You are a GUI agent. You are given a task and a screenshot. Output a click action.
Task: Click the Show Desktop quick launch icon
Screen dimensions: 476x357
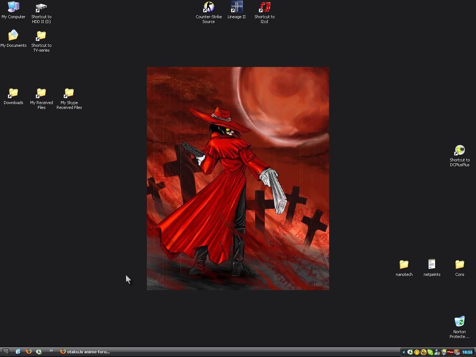18,351
